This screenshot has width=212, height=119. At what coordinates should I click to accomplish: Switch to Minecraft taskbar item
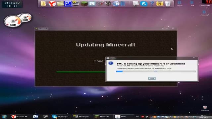(x=103, y=117)
